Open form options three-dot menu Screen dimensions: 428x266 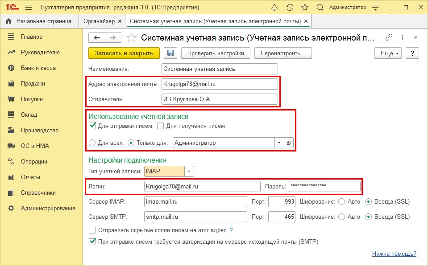402,37
